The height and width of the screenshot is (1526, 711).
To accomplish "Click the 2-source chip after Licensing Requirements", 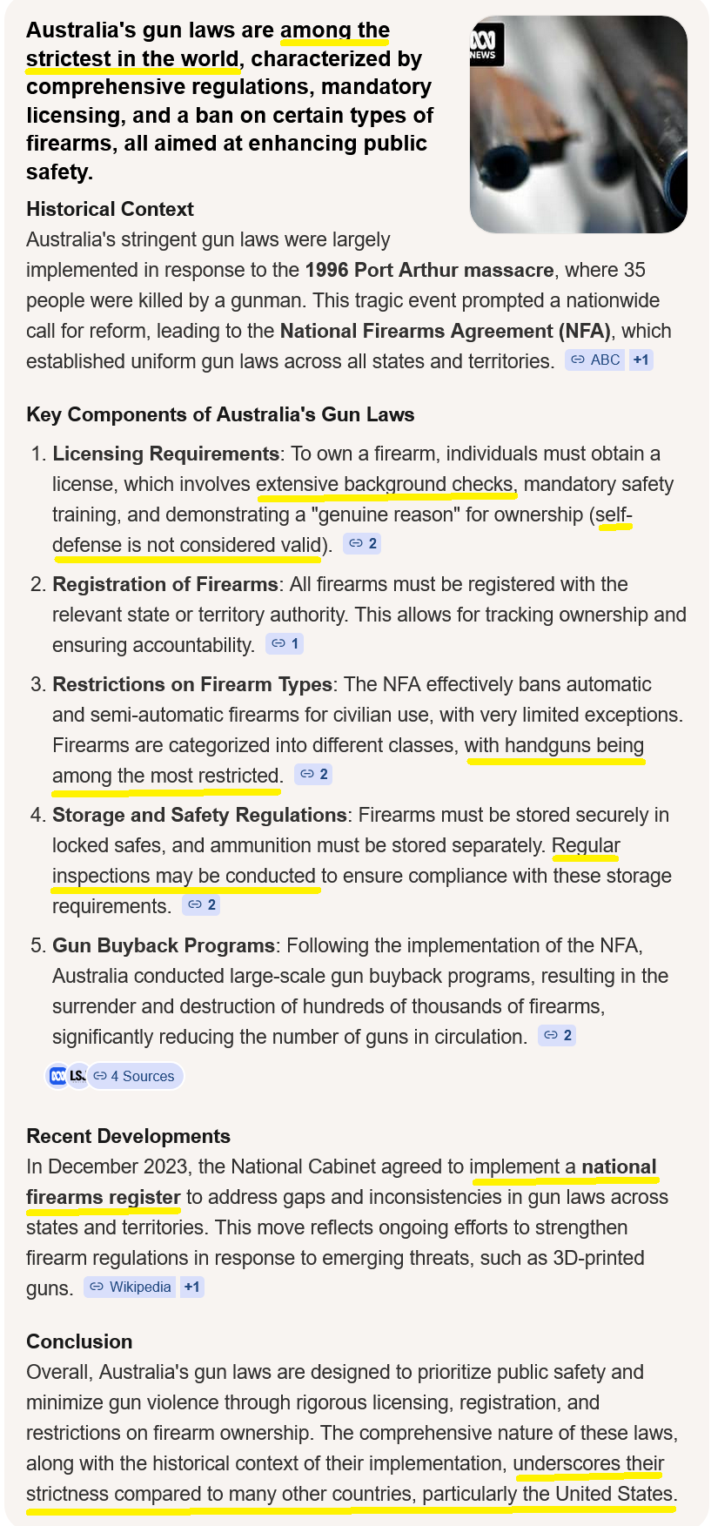I will coord(362,542).
